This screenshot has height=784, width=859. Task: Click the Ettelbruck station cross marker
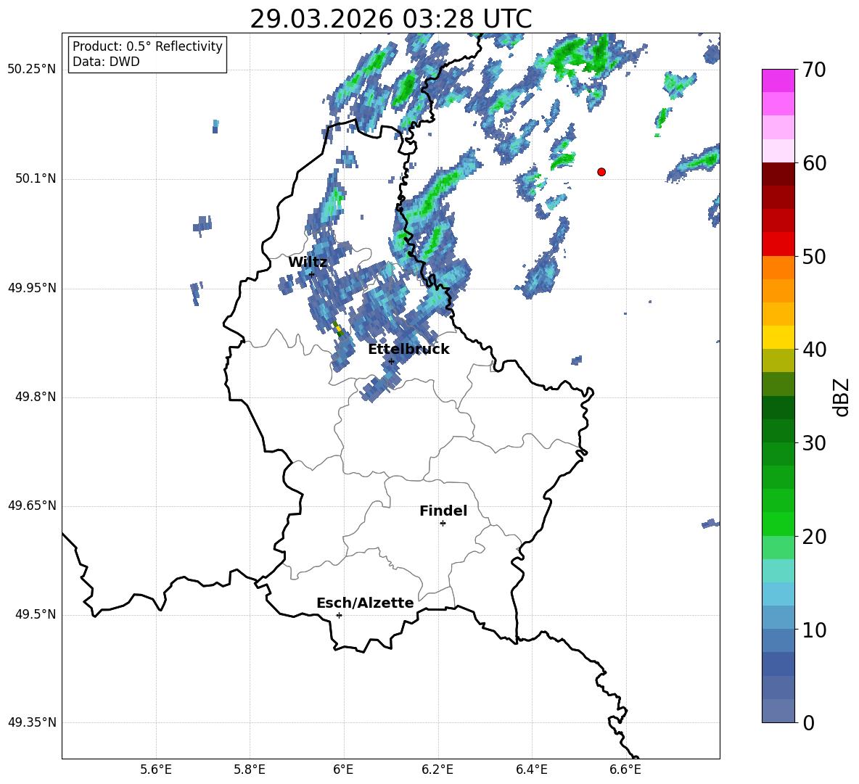(391, 361)
